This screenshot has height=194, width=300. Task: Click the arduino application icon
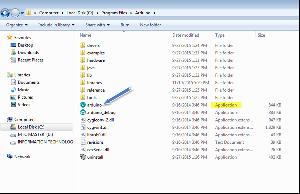pyautogui.click(x=83, y=105)
